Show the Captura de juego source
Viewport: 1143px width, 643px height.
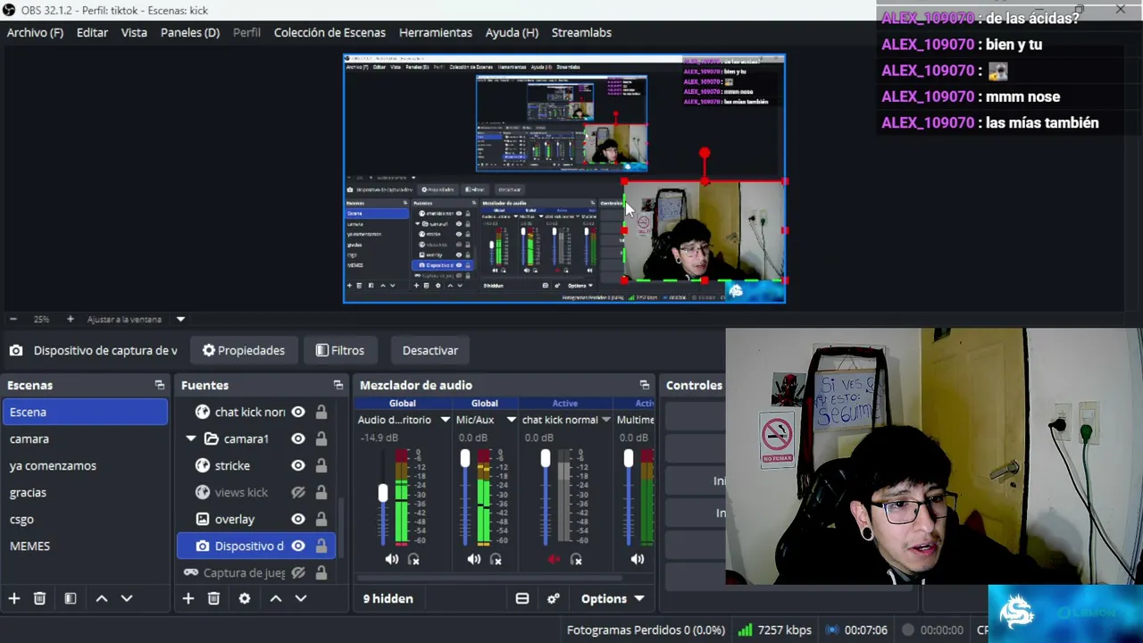point(298,572)
